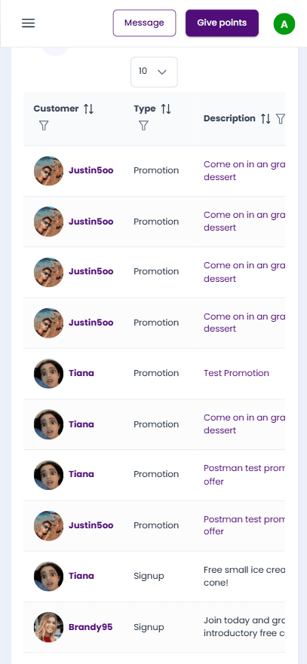Sort table by Type column
Viewport: 307px width, 664px height.
pyautogui.click(x=166, y=109)
